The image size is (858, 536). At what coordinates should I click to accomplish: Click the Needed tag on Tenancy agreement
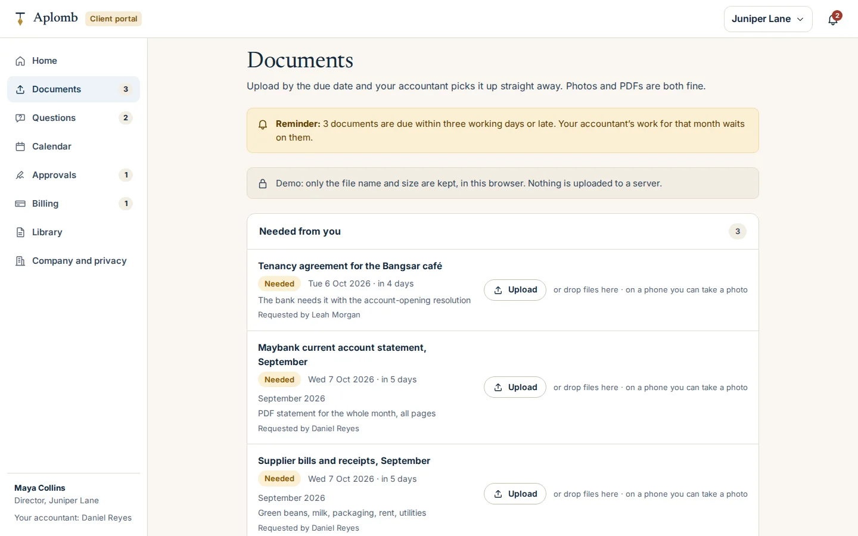coord(279,284)
